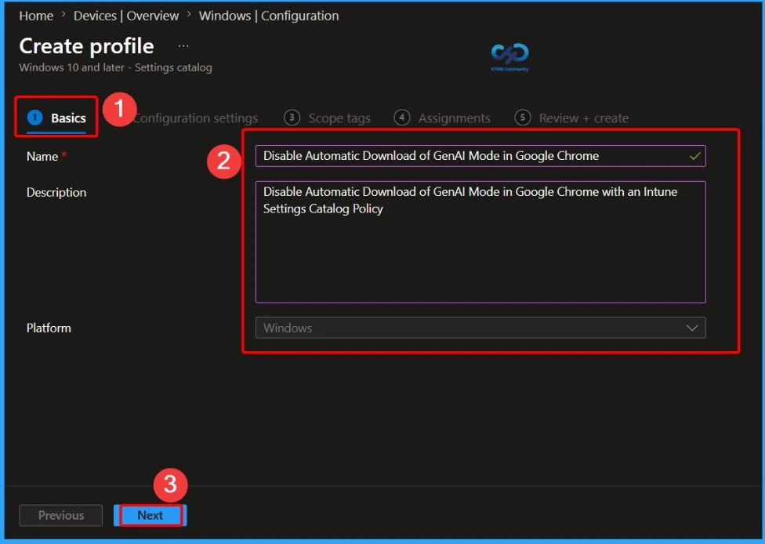Click into the Name input field

click(x=480, y=156)
